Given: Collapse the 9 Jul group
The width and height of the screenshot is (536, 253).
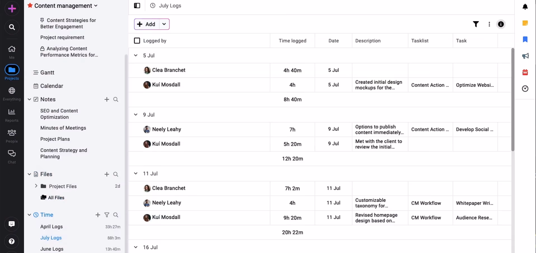Looking at the screenshot, I should [136, 114].
